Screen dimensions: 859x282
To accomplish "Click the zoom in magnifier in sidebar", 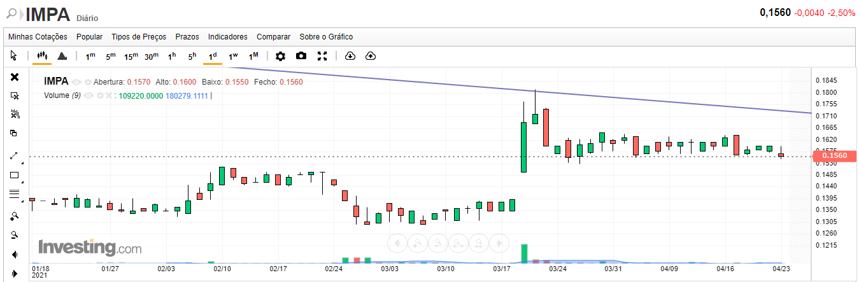I will click(15, 216).
